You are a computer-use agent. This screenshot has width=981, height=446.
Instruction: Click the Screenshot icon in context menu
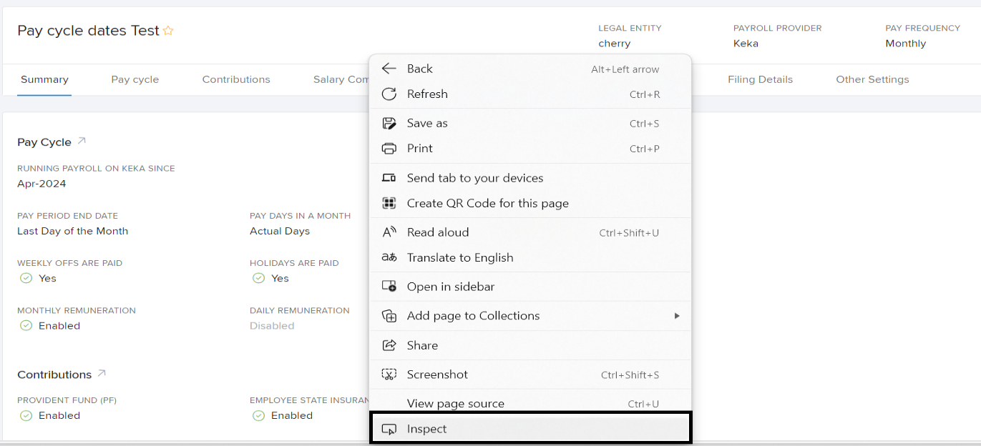389,375
